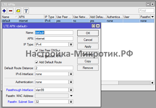Open the Passthrough Interface dropdown arrow
The height and width of the screenshot is (108, 156).
[71, 90]
